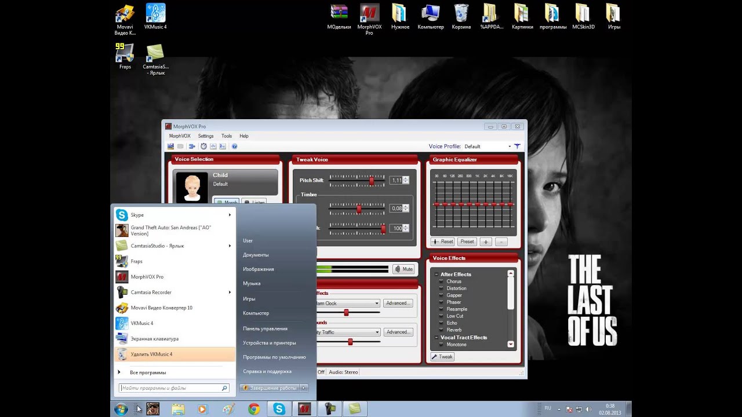Launch MorphVOX Pro from Start menu

pyautogui.click(x=174, y=277)
